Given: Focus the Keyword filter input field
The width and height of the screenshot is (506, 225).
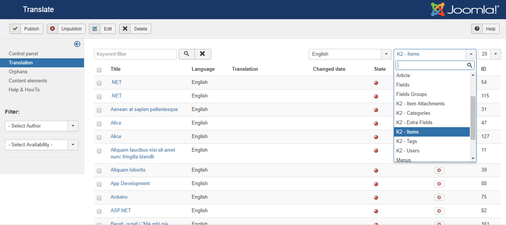Looking at the screenshot, I should [135, 54].
